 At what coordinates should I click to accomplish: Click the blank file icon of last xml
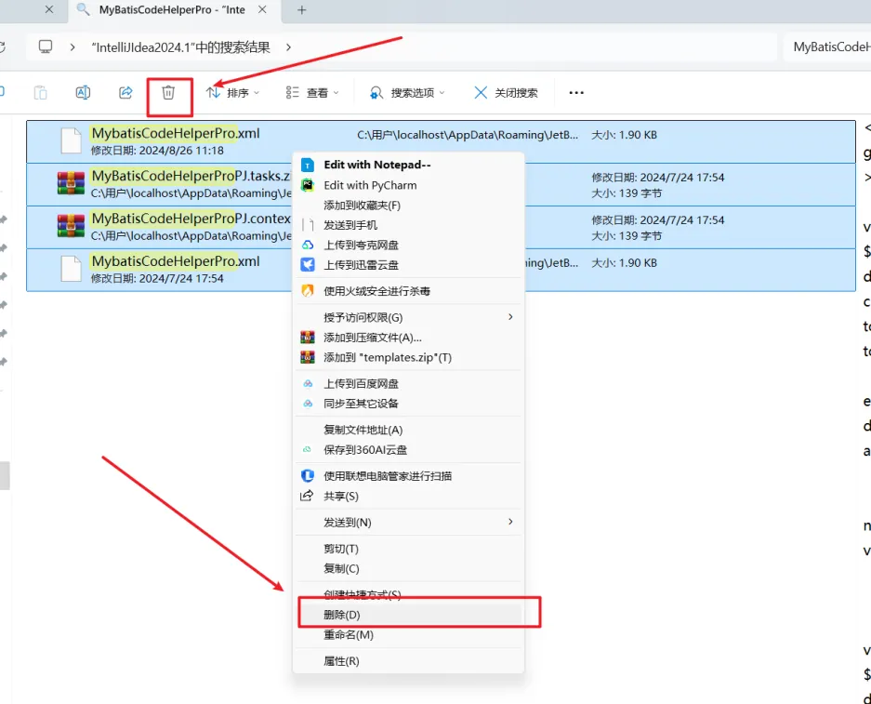(x=71, y=269)
